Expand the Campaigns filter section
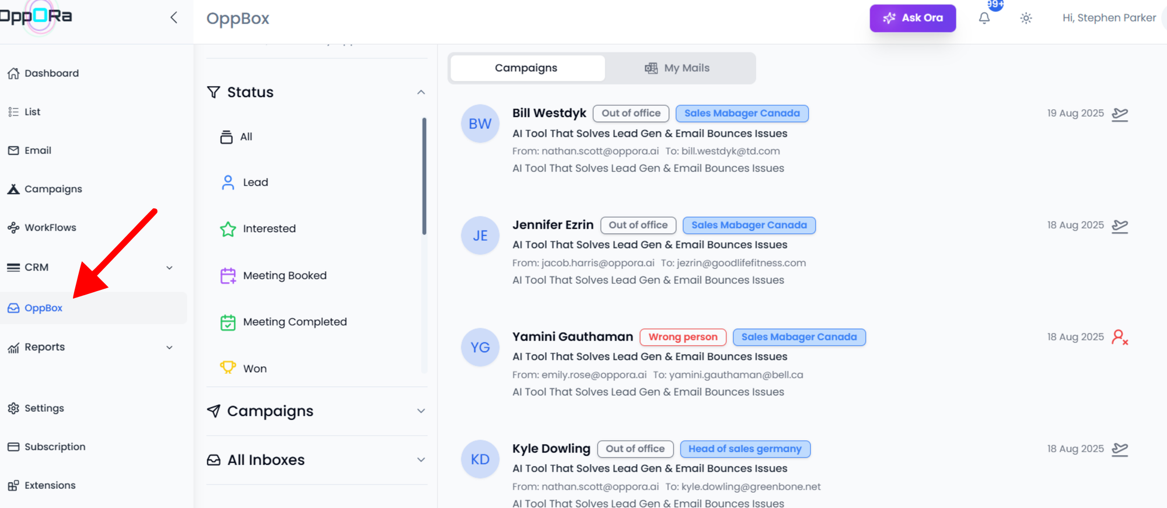1167x508 pixels. [421, 411]
